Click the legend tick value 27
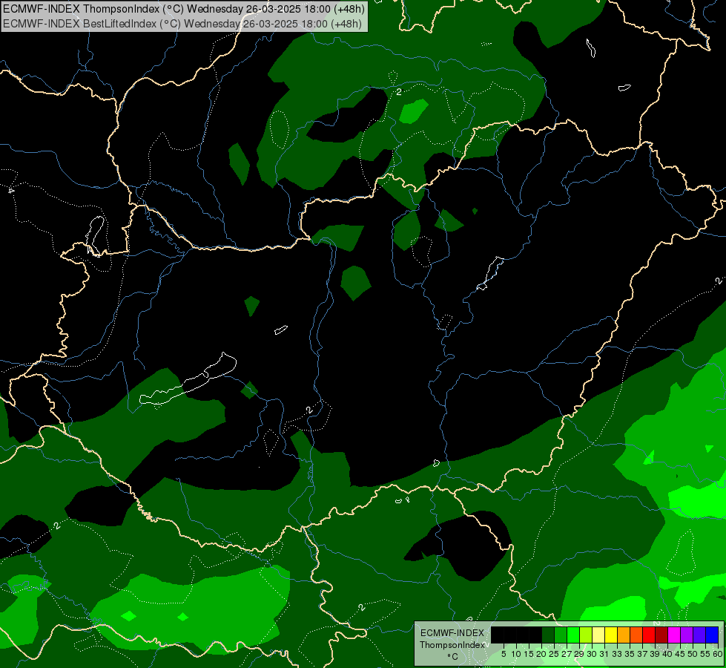 (567, 654)
